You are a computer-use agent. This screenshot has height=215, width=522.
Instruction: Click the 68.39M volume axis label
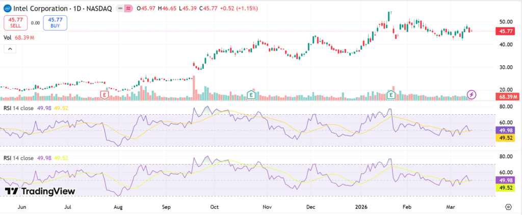(508, 96)
